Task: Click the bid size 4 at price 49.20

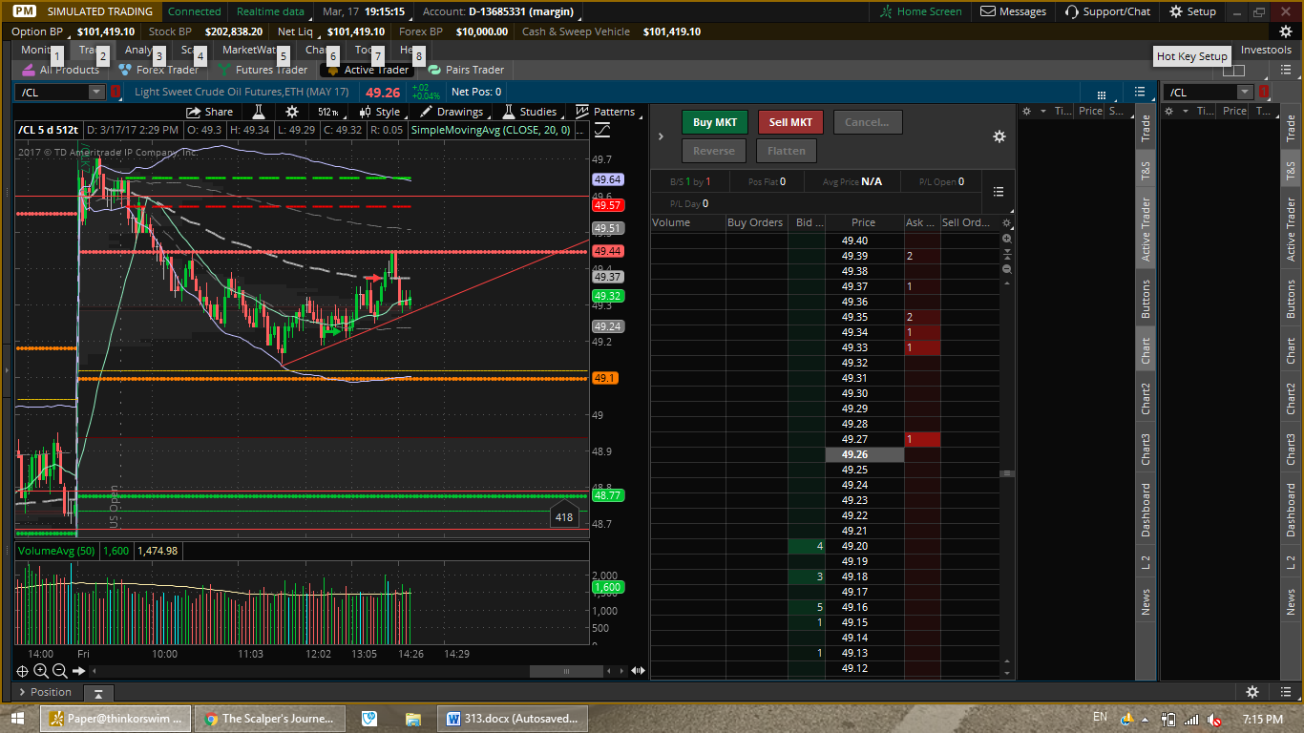Action: (x=807, y=546)
